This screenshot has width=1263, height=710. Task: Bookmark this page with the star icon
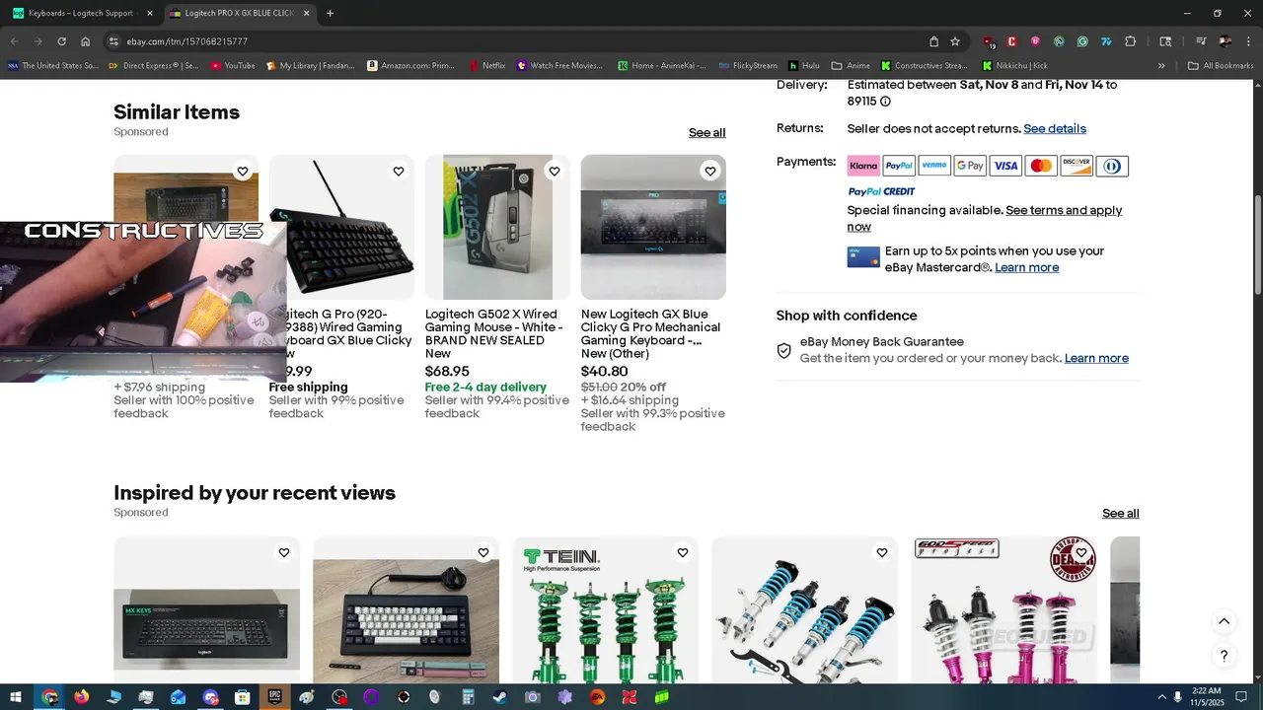pos(955,41)
